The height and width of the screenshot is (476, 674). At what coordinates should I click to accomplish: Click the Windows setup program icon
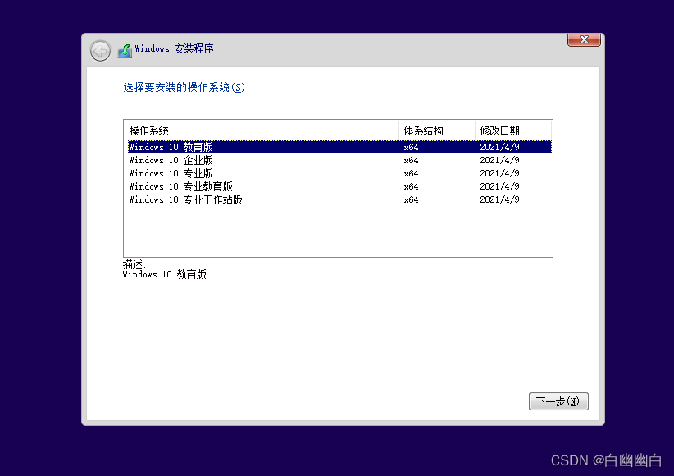(125, 51)
